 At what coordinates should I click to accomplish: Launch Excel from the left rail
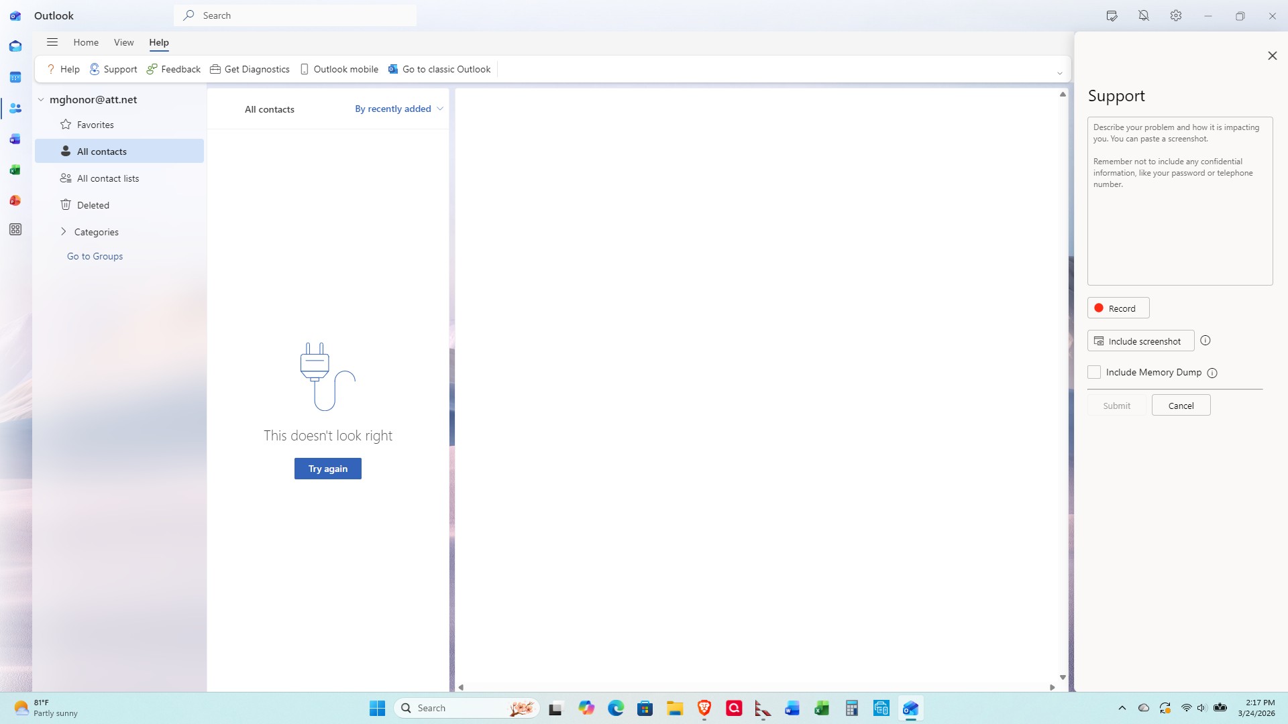point(15,170)
